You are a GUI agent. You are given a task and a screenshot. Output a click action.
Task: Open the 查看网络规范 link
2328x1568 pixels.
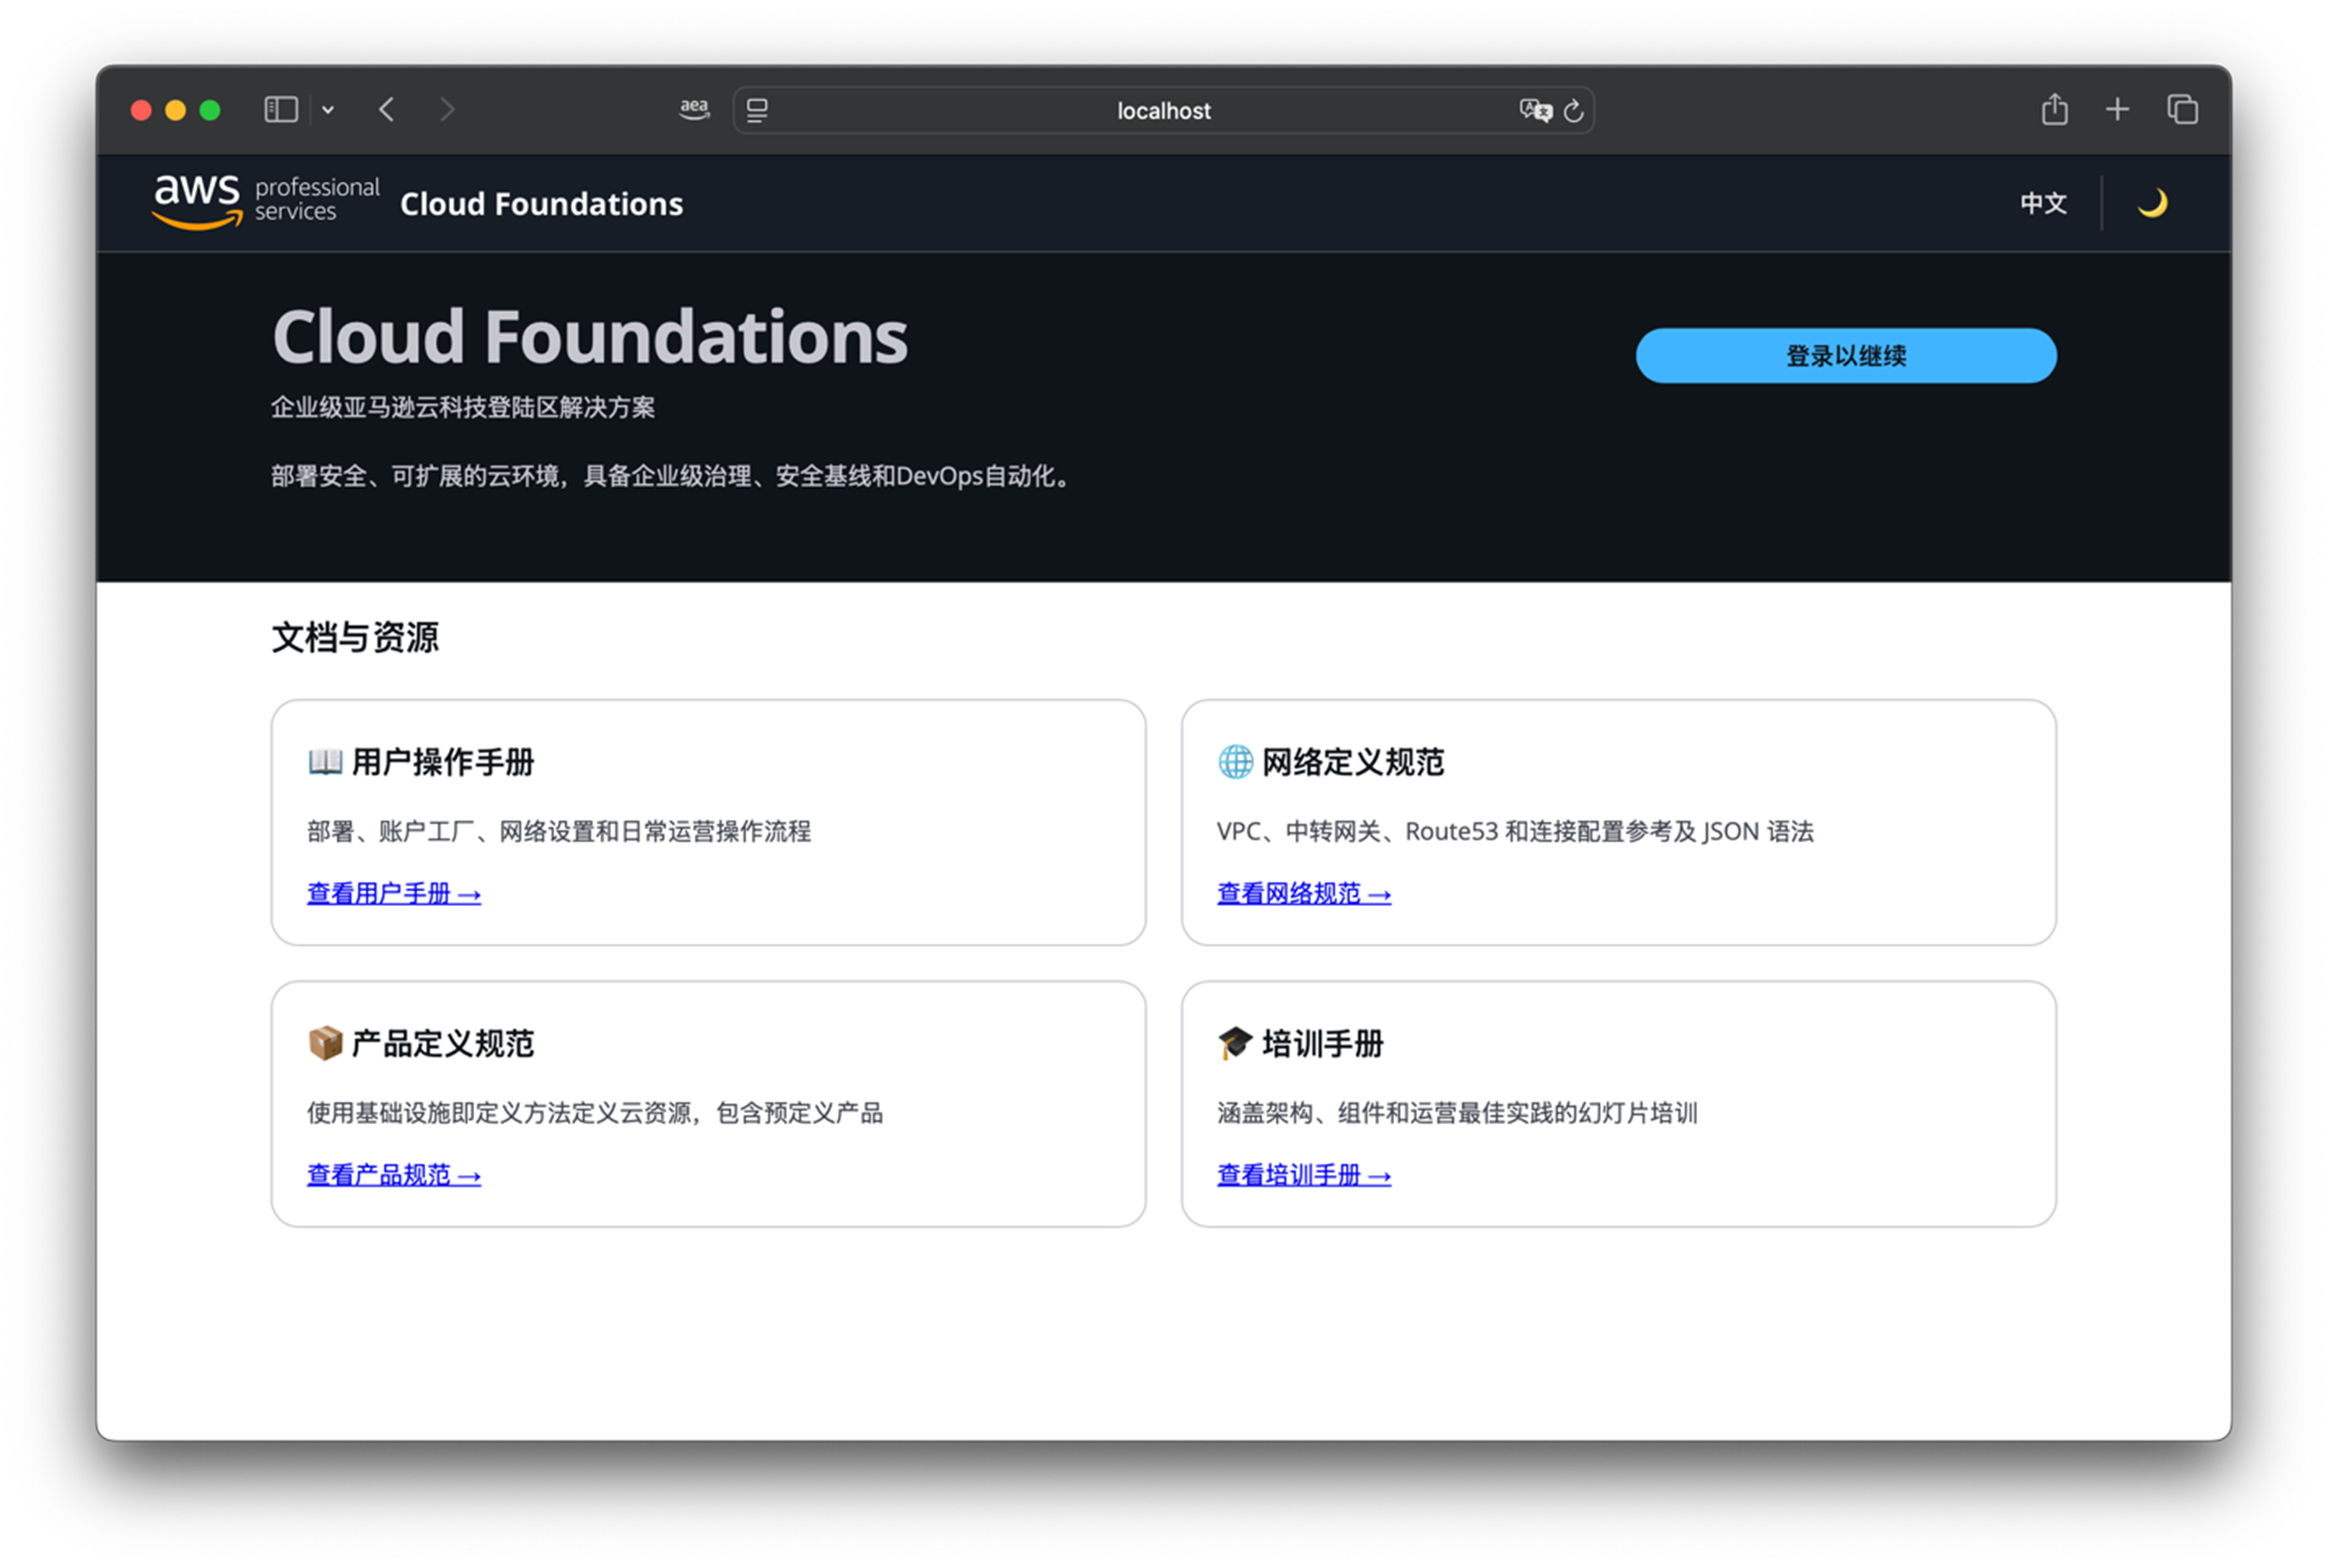point(1303,893)
